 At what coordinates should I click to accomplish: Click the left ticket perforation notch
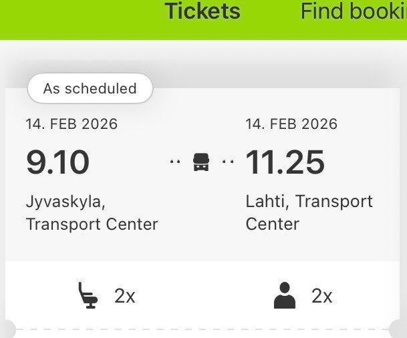(5, 329)
